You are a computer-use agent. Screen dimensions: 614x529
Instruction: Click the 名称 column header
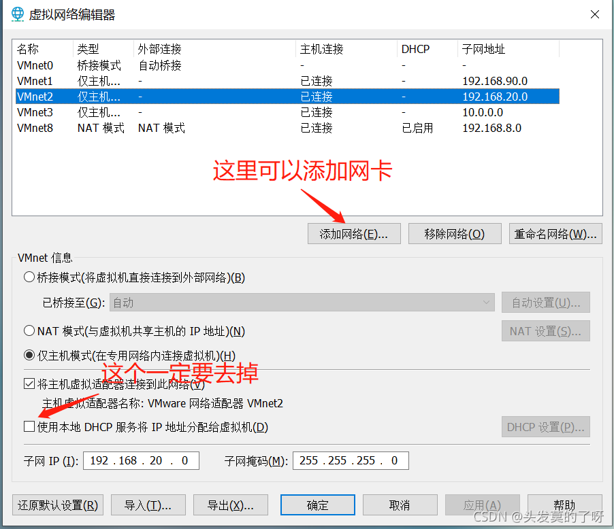coord(44,49)
